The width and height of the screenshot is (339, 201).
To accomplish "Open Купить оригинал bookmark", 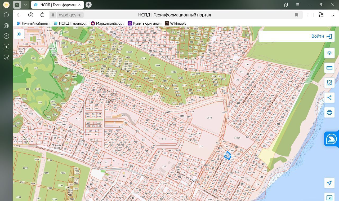I will [x=144, y=23].
